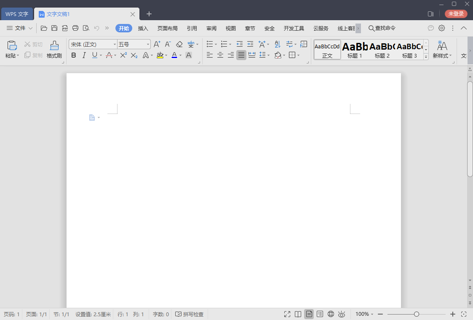
Task: Toggle Italic formatting
Action: click(x=84, y=55)
